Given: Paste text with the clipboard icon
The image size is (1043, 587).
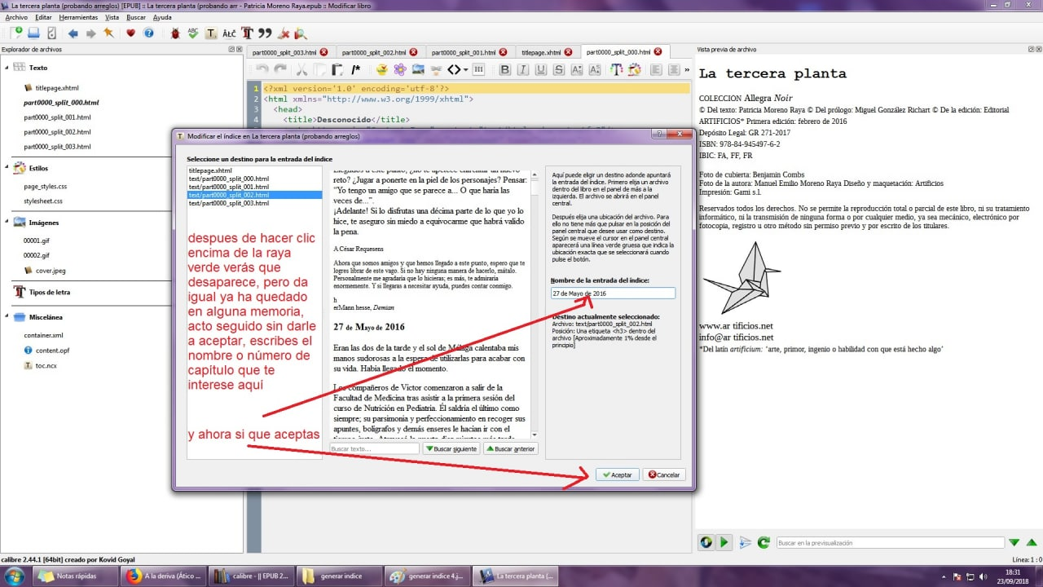Looking at the screenshot, I should coord(337,70).
